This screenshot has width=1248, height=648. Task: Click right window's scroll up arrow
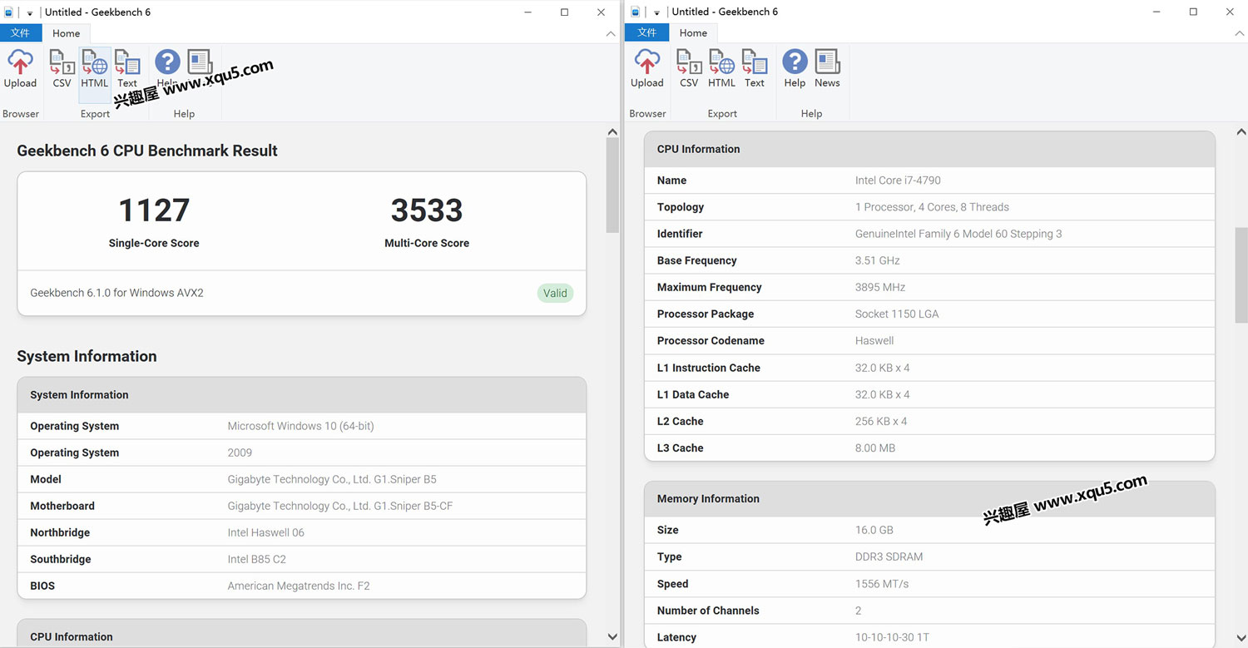point(1241,131)
